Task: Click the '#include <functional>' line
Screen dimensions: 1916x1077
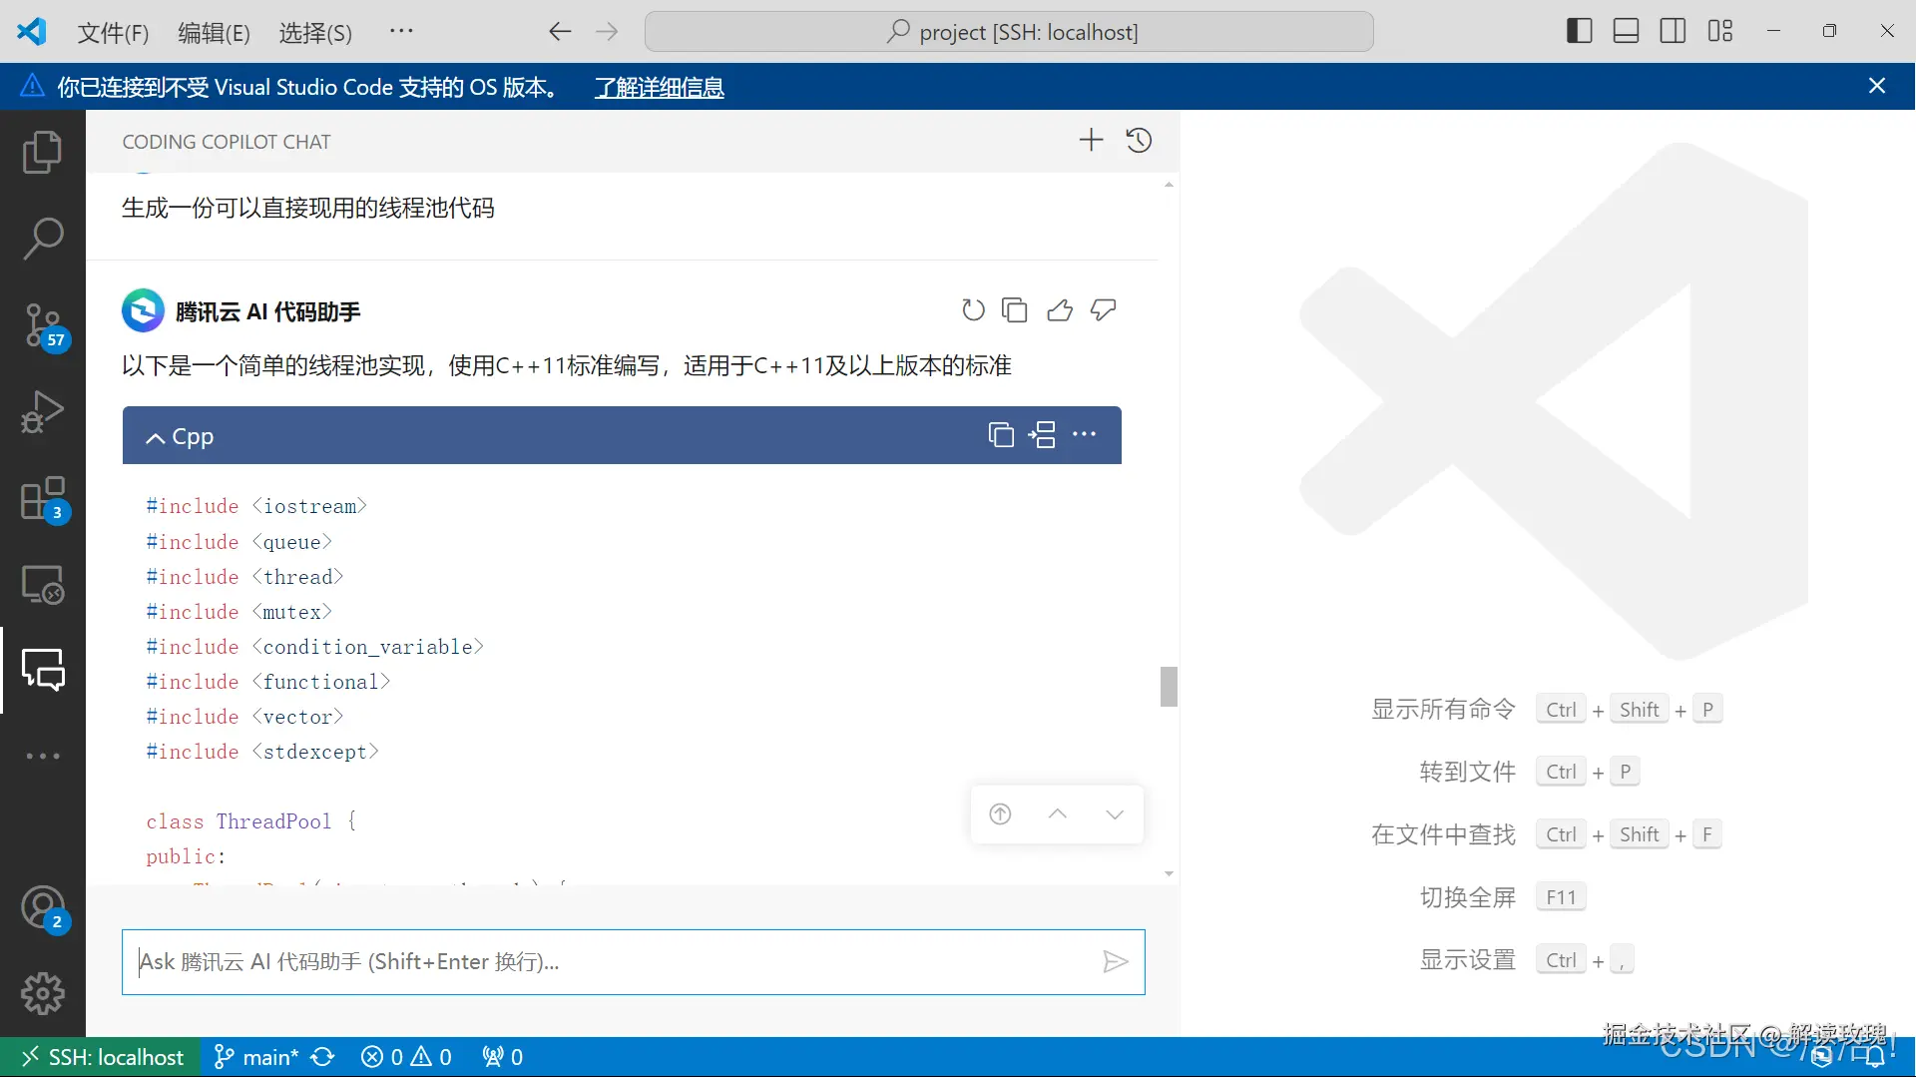Action: (267, 682)
